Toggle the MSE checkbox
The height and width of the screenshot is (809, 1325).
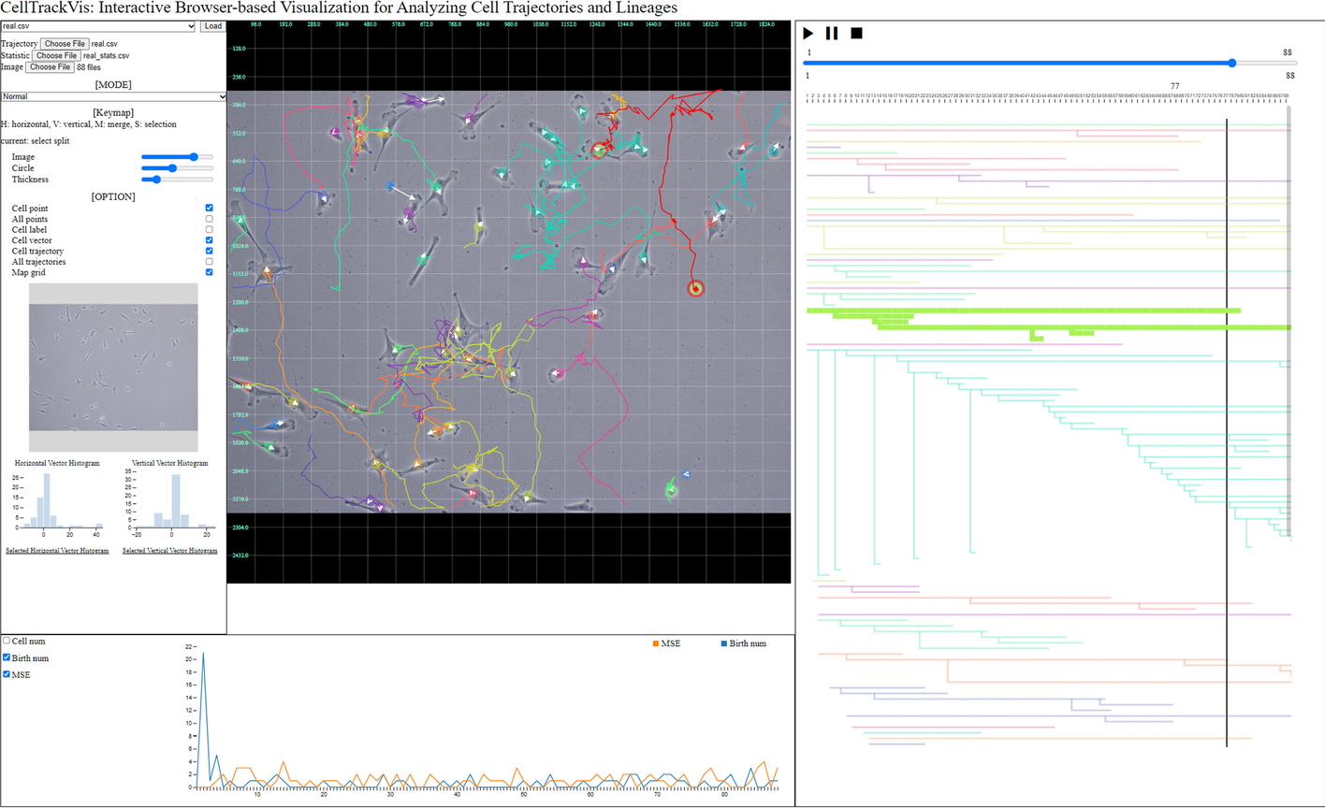pos(7,673)
